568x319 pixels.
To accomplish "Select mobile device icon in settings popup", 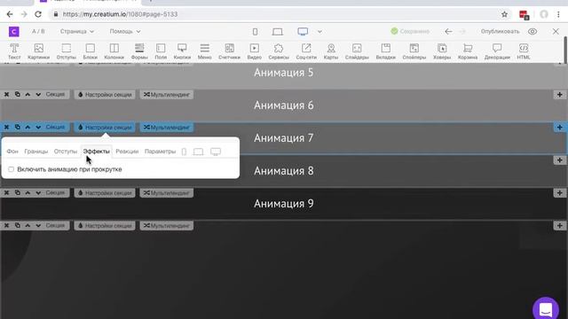I will coord(184,152).
